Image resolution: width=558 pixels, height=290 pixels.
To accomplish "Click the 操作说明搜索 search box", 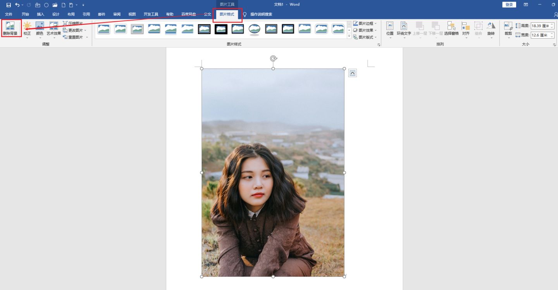I will point(261,14).
